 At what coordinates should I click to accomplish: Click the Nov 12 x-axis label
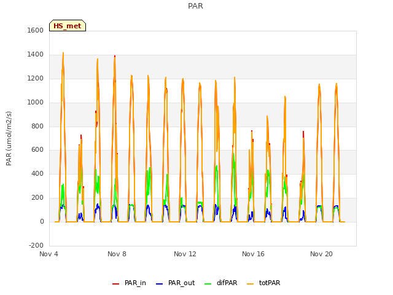pos(185,254)
